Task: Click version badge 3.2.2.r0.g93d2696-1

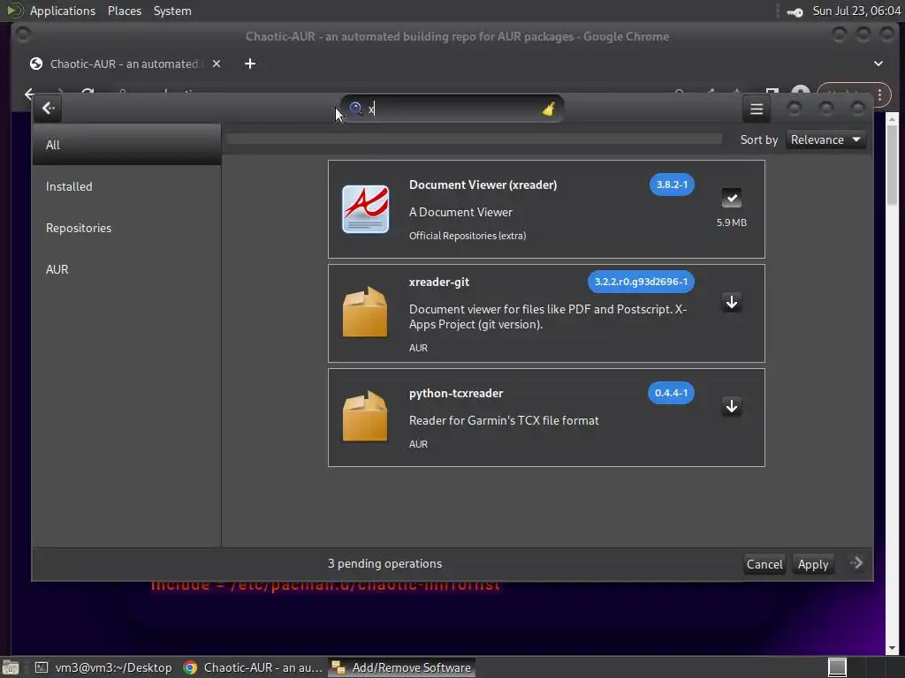Action: 641,282
